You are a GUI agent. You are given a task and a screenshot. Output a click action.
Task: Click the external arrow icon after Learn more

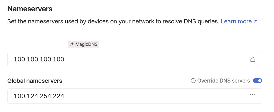point(256,22)
